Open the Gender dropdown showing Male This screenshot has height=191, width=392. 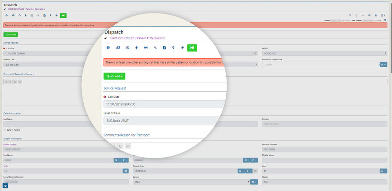pyautogui.click(x=192, y=182)
